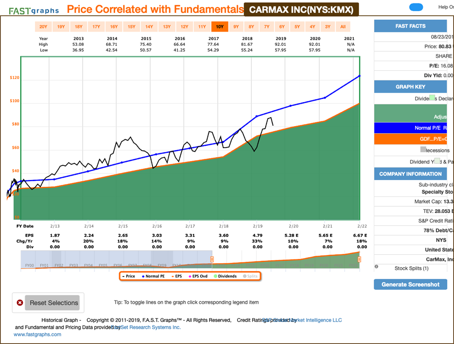This screenshot has width=454, height=344.
Task: Choose the 5Y time range
Action: (x=297, y=27)
